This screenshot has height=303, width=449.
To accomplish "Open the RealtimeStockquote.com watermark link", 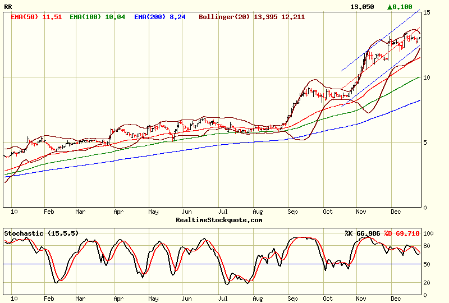I will [x=219, y=220].
